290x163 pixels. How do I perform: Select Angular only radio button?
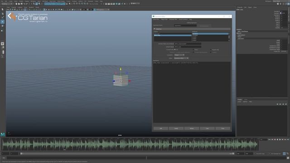tap(211, 49)
